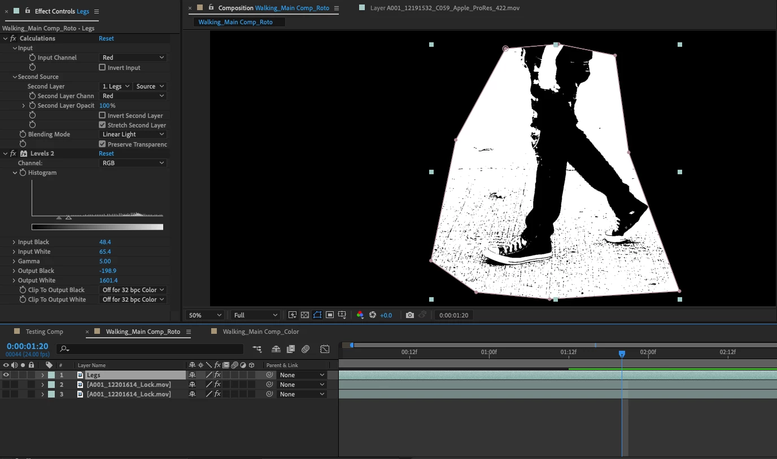Switch to the Walking_Main Comp_Color tab
777x459 pixels.
click(260, 332)
